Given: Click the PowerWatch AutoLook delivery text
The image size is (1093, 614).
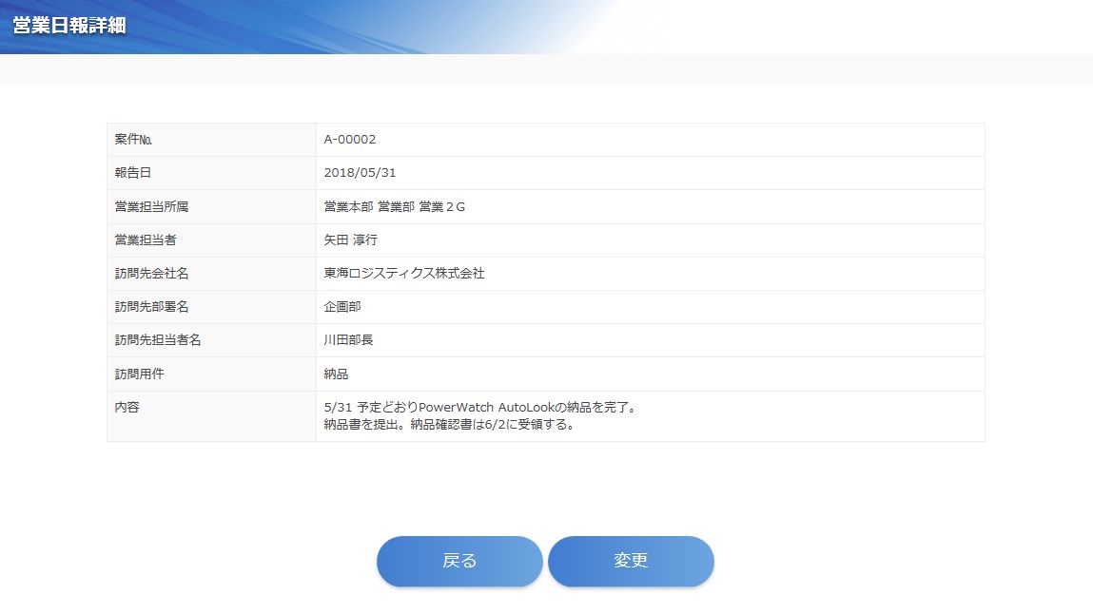Looking at the screenshot, I should click(479, 408).
